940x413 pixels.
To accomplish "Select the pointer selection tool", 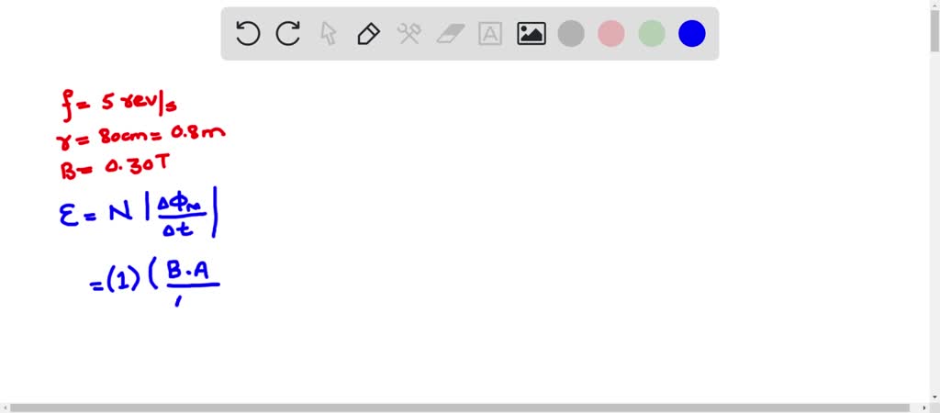I will coord(329,34).
